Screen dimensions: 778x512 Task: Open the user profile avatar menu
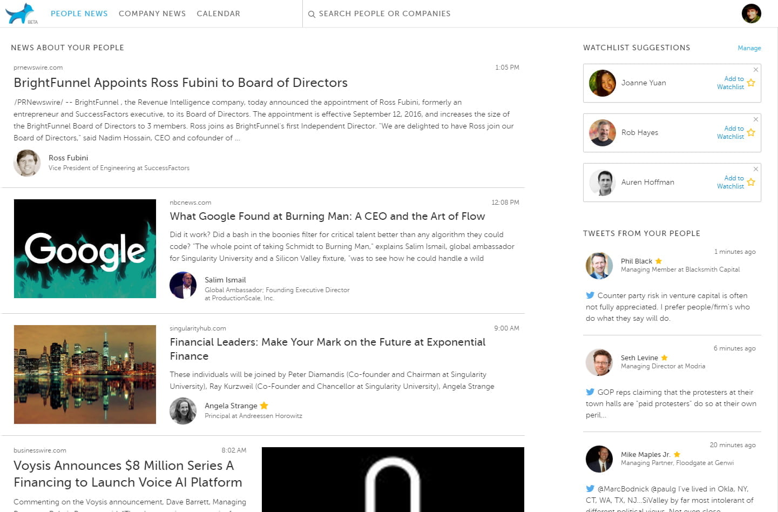751,14
